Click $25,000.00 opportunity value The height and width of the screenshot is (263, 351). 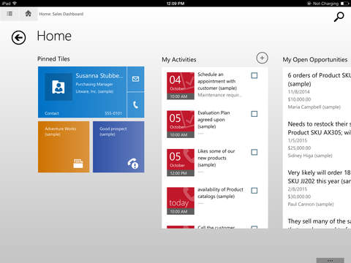[x=299, y=148]
